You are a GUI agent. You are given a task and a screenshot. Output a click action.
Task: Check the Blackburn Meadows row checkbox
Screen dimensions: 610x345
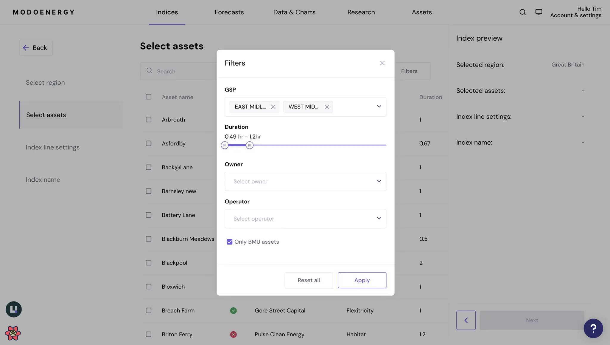pos(148,239)
